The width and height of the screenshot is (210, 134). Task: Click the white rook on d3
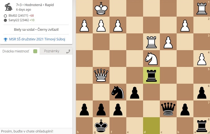pos(151,42)
